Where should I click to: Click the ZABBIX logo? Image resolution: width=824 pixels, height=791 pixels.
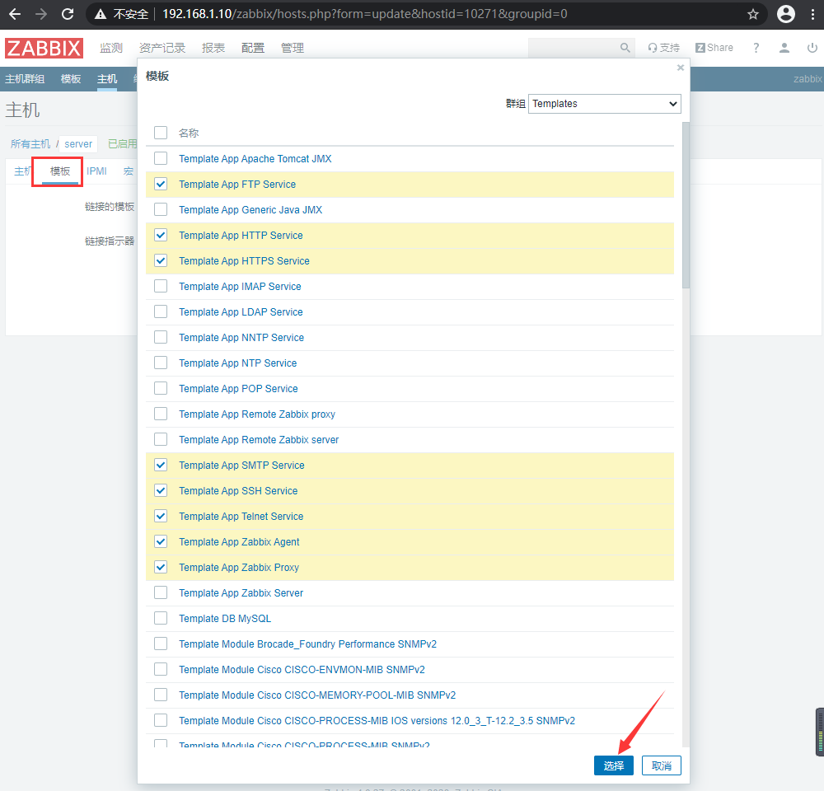44,48
